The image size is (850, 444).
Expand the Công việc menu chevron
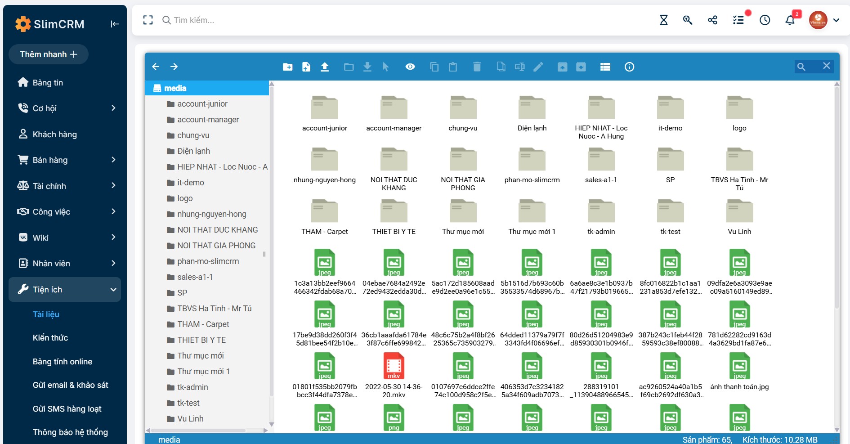tap(113, 211)
